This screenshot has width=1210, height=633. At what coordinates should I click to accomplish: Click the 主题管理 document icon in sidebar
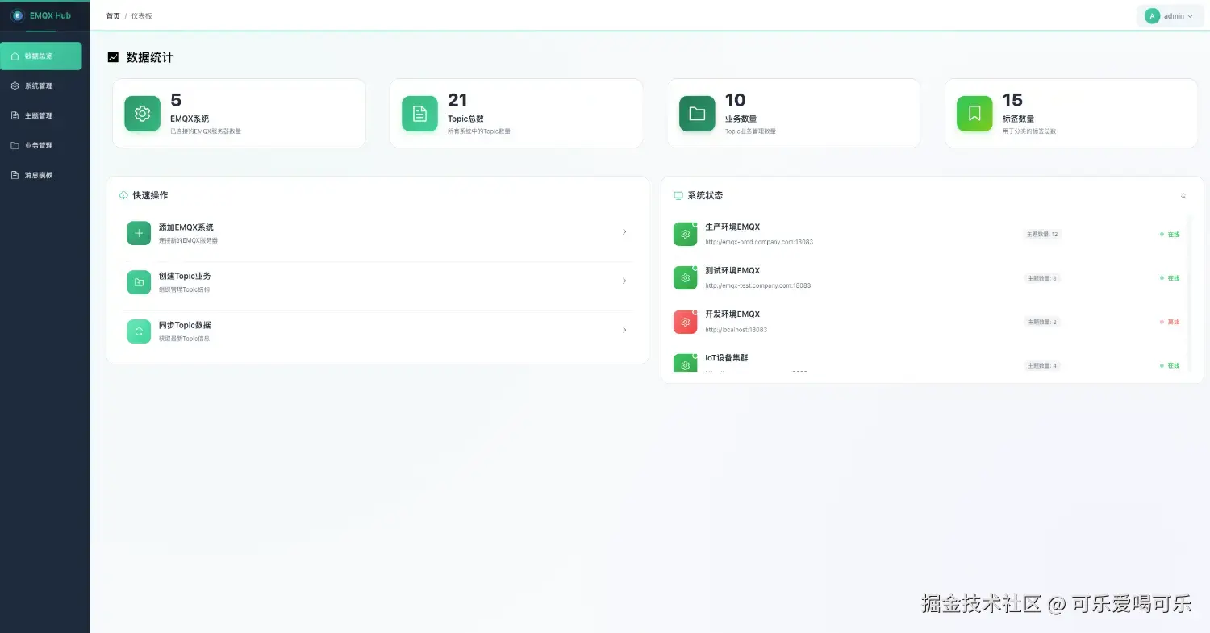pos(15,115)
